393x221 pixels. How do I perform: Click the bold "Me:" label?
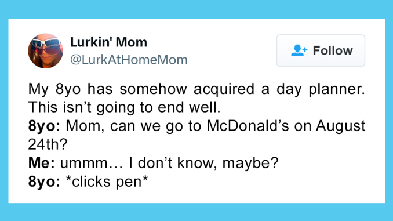click(x=41, y=163)
